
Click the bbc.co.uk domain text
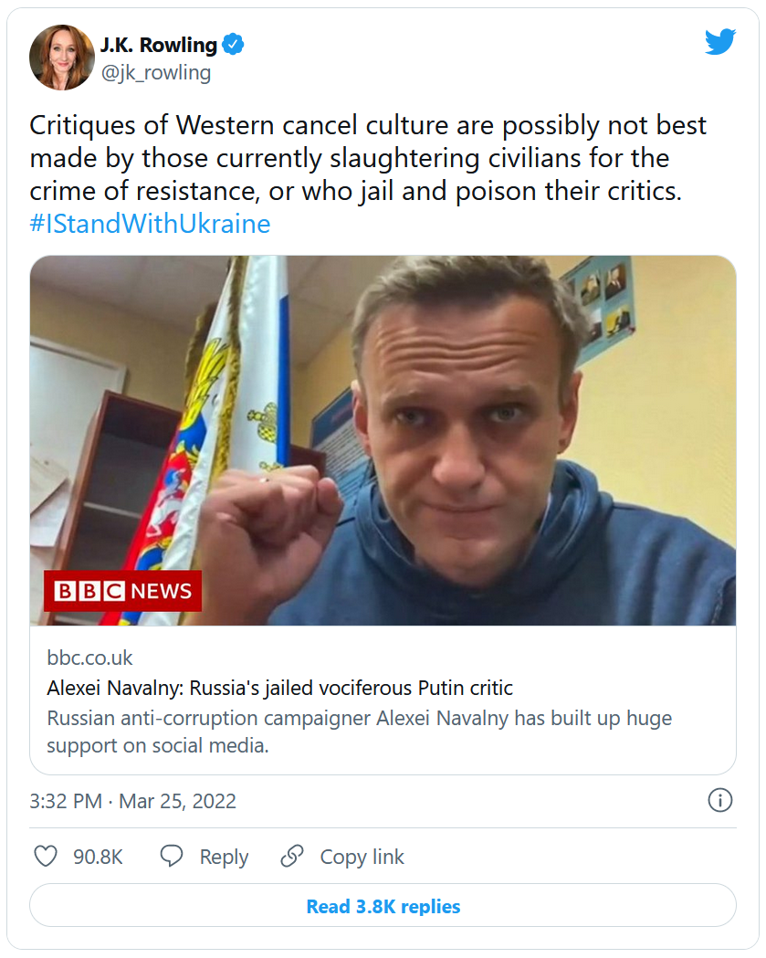coord(89,658)
